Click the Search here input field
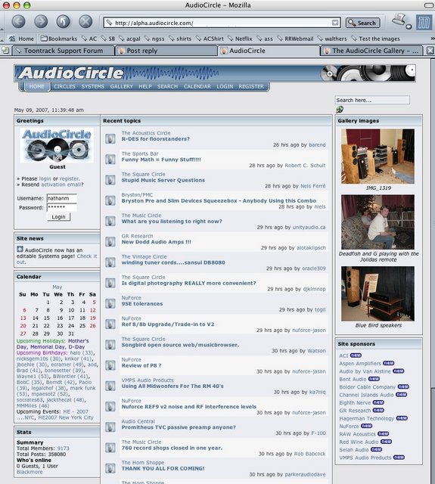Screen dimensions: 435x484 [372, 100]
